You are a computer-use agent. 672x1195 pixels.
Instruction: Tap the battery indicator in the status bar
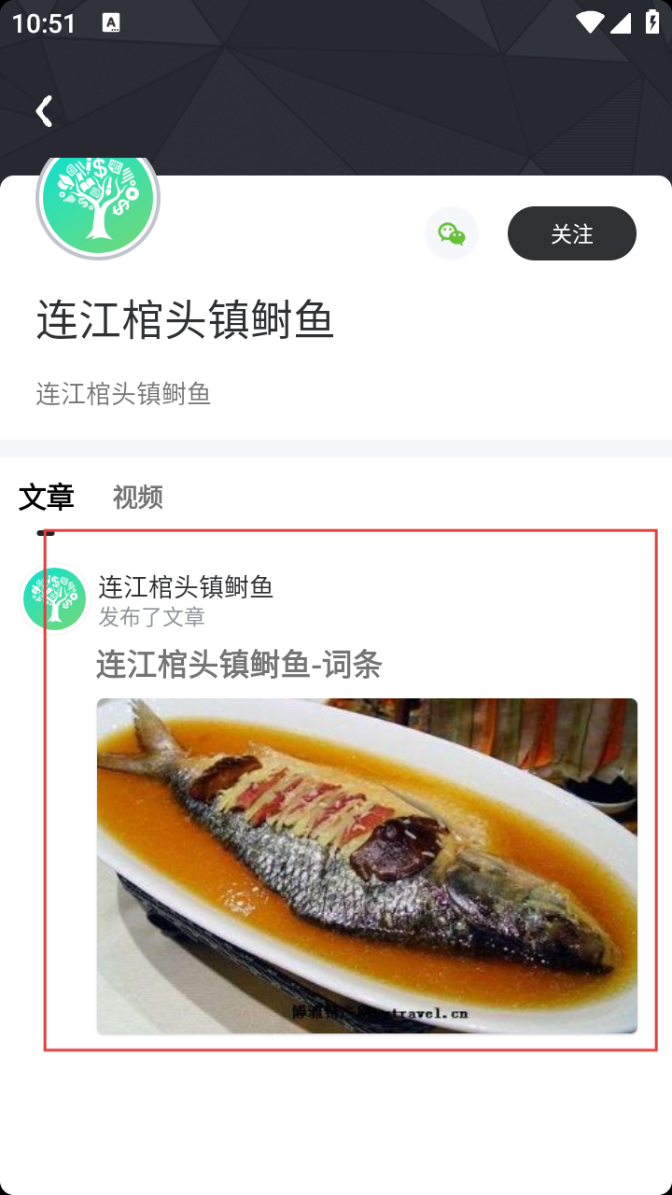652,22
